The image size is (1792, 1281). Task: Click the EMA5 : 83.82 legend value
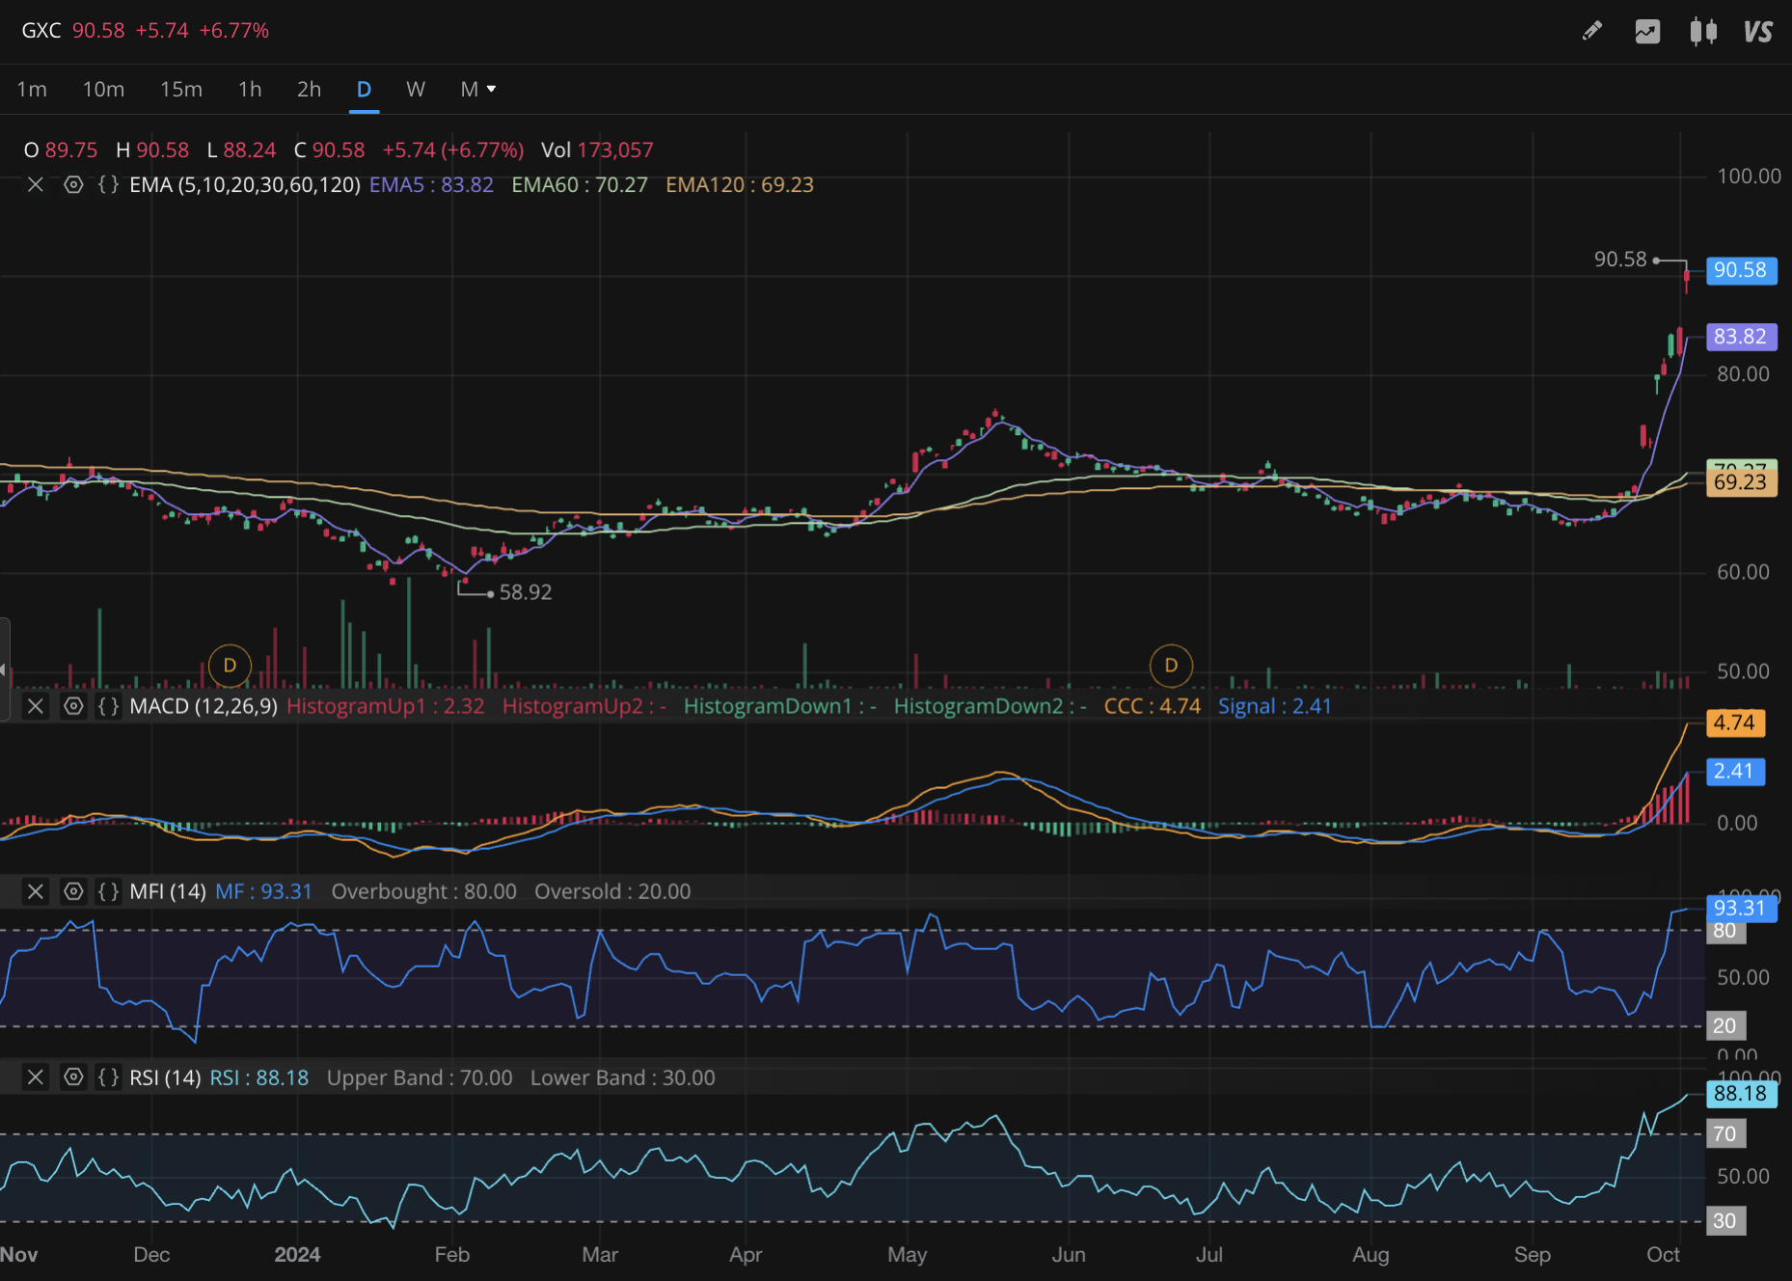[431, 184]
